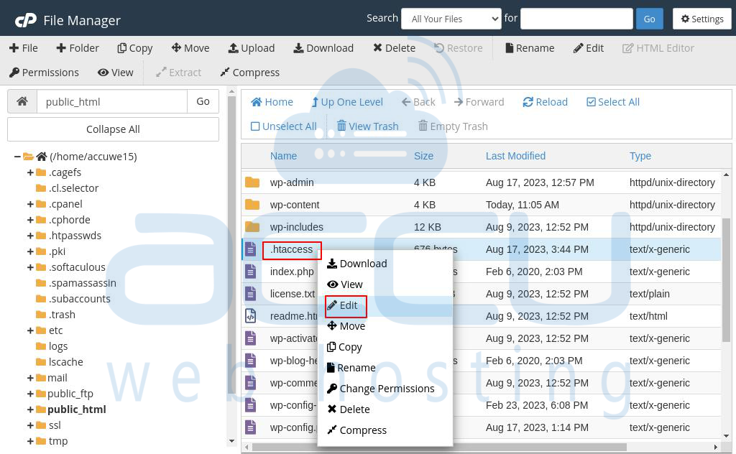Image resolution: width=736 pixels, height=454 pixels.
Task: Select the .trash folder in tree
Action: 62,314
